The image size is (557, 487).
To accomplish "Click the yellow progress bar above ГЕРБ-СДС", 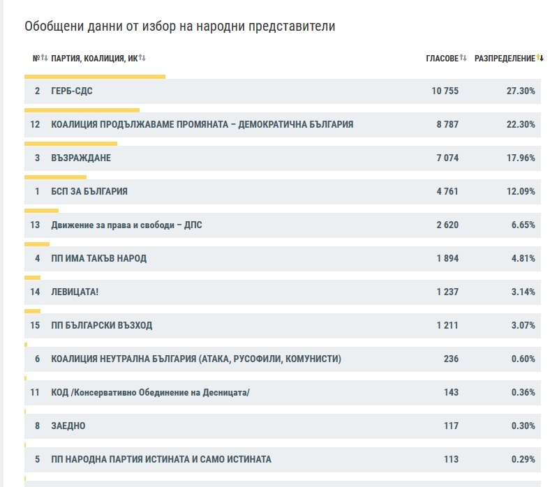I will tap(94, 76).
